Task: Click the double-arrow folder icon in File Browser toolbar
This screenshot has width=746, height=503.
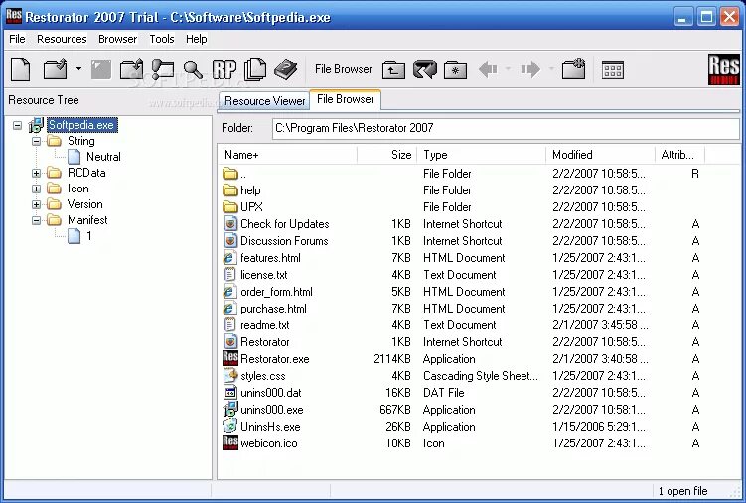Action: tap(425, 69)
